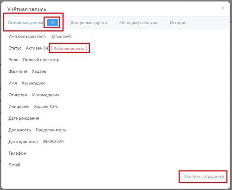Click the first name value Хасангаджи
232x190 pixels.
(33, 83)
